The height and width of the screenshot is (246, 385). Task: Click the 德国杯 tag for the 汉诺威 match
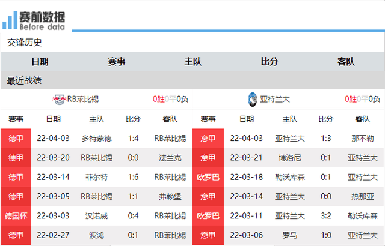coord(16,216)
